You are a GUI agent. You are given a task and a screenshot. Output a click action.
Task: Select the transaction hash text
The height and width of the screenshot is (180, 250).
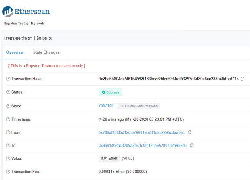point(168,79)
